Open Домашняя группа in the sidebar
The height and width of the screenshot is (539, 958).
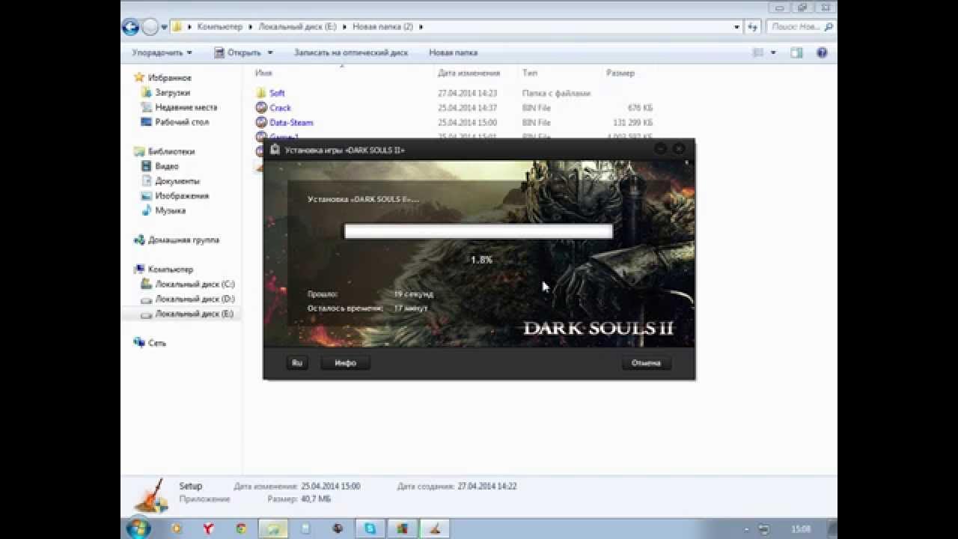click(x=176, y=240)
